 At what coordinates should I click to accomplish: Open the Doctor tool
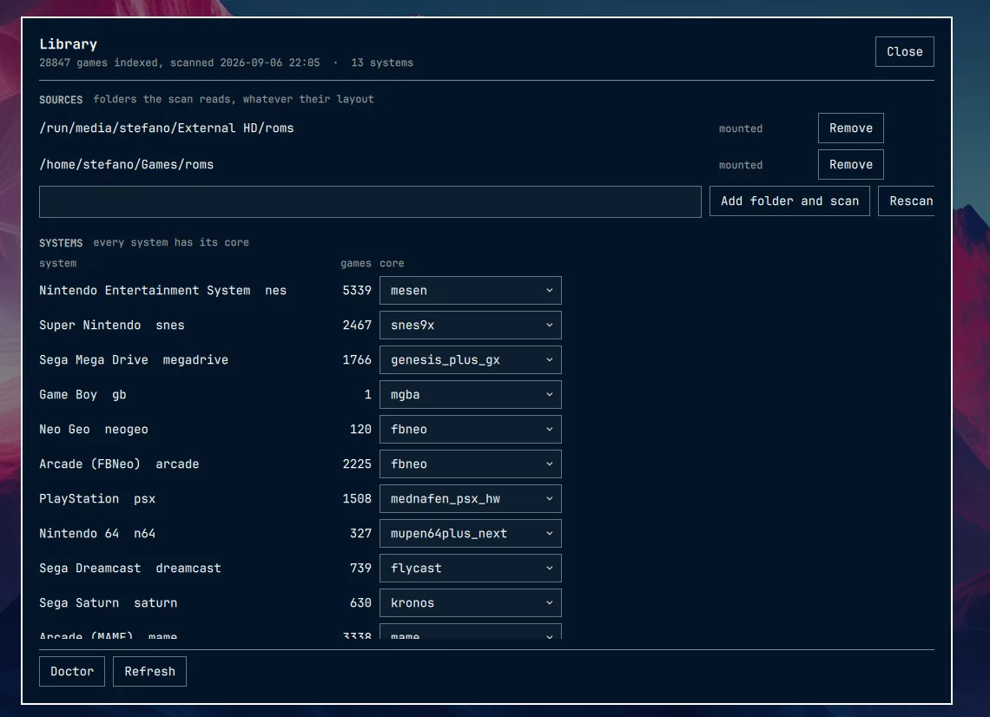pyautogui.click(x=72, y=672)
